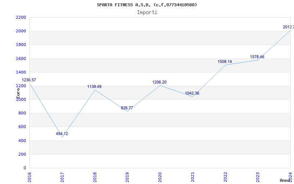
Task: Click the 2020 x-axis label
Action: [160, 177]
